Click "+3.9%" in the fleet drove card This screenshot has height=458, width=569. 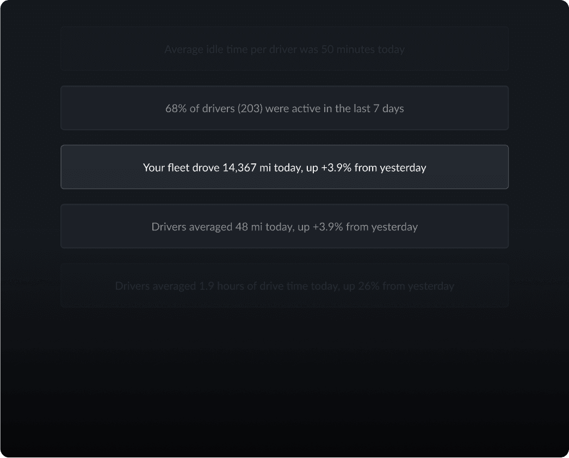point(336,168)
